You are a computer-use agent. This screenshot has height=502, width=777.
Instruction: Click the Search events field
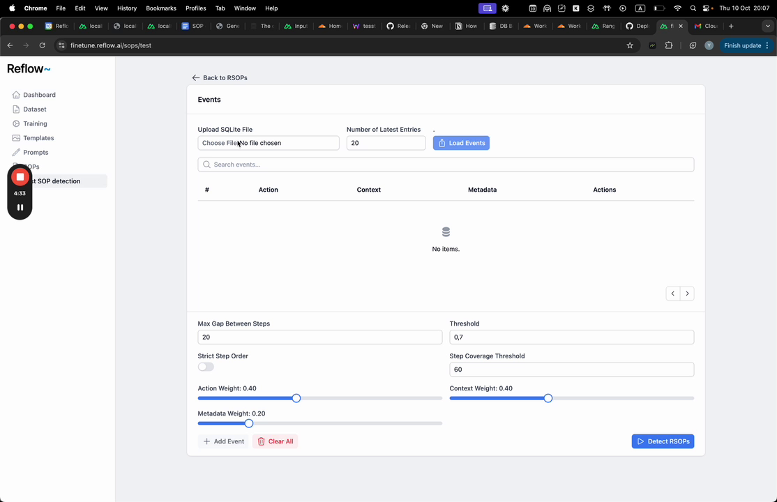click(x=446, y=165)
